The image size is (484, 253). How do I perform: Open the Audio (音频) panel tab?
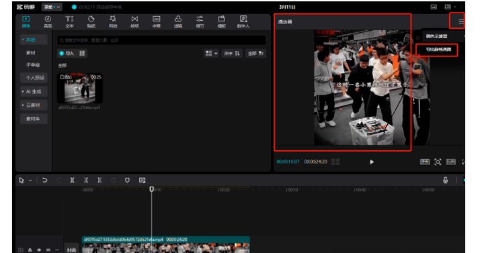click(x=48, y=22)
